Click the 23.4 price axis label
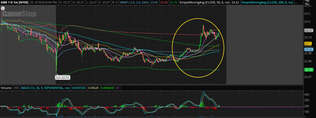The image size is (316, 118). click(307, 21)
